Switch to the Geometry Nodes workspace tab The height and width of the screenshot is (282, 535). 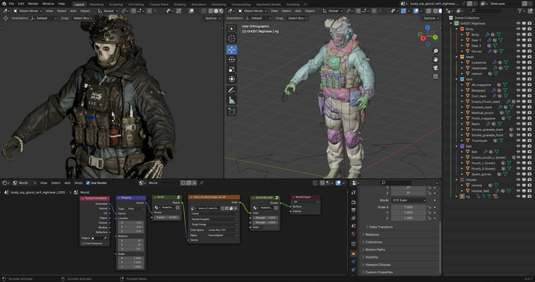pos(268,4)
